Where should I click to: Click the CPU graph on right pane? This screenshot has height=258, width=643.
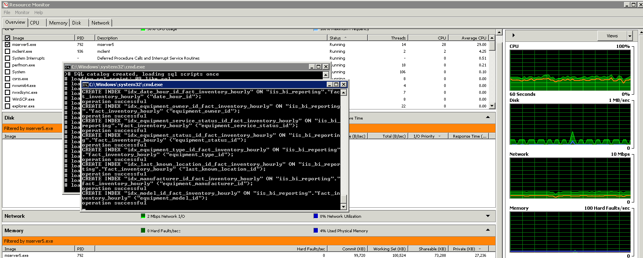click(x=570, y=70)
